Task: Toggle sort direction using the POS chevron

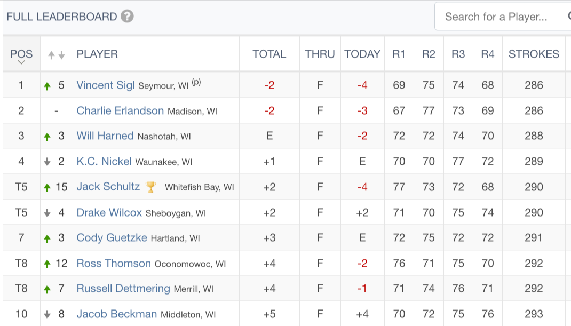Action: (21, 62)
